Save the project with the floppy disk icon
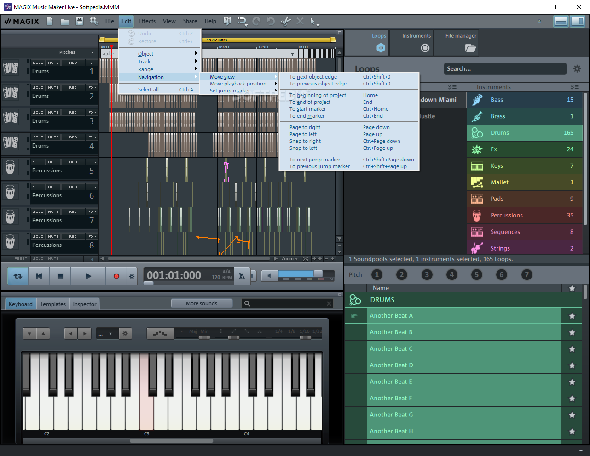The width and height of the screenshot is (590, 456). (x=79, y=21)
